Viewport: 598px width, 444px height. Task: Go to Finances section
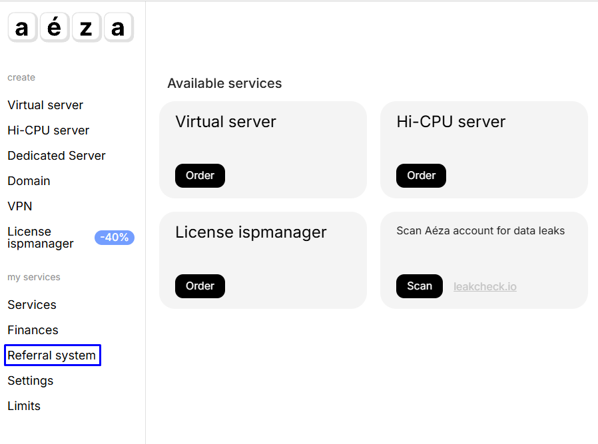pyautogui.click(x=33, y=330)
